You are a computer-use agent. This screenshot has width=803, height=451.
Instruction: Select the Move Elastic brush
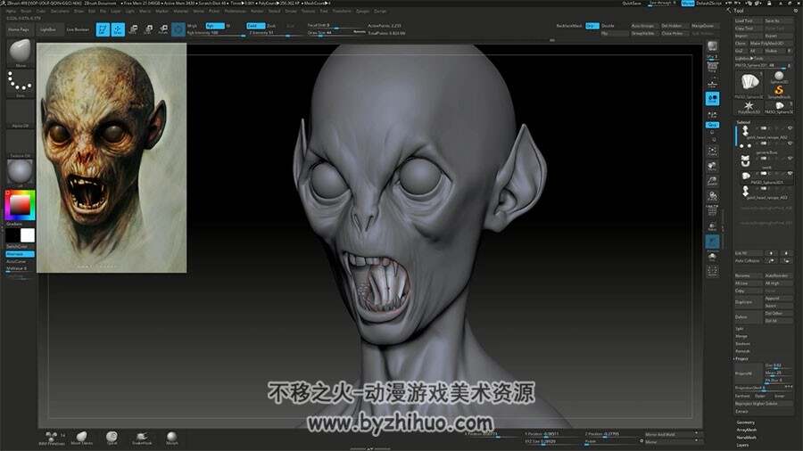[x=81, y=439]
